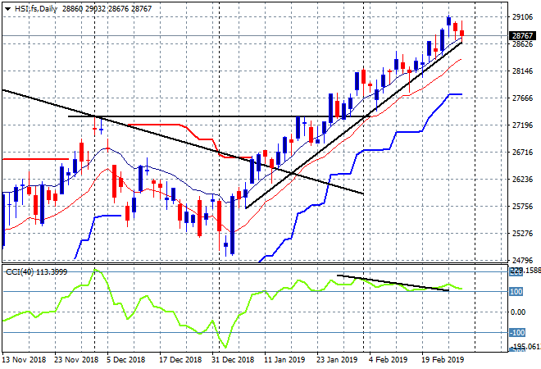Click the 5 Dec 2018 date label
541x369 pixels.
tap(126, 360)
